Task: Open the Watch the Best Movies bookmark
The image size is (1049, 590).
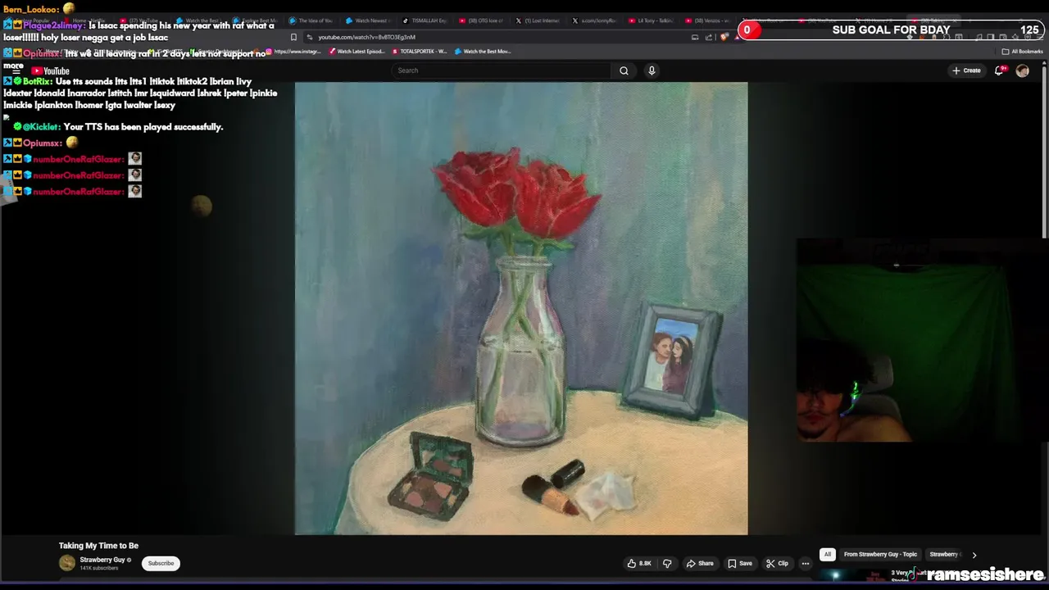Action: (484, 52)
